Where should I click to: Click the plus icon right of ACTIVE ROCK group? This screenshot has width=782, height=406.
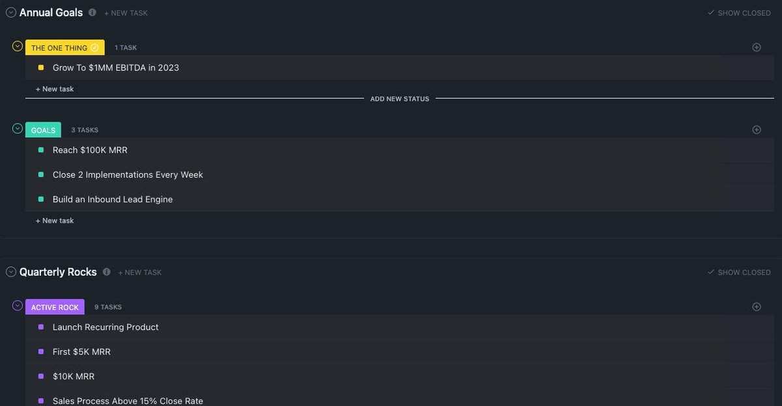[x=757, y=306]
